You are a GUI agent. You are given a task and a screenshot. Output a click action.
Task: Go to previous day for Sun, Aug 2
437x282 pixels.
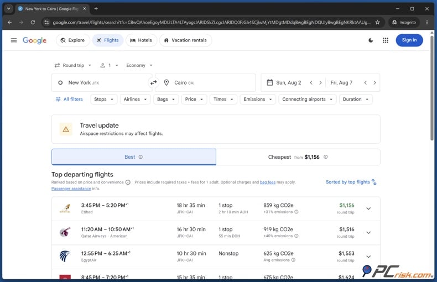(x=311, y=83)
